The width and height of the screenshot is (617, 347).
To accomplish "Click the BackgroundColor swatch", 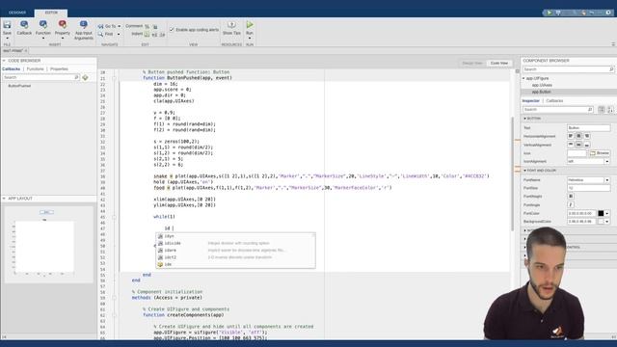I will coord(601,222).
